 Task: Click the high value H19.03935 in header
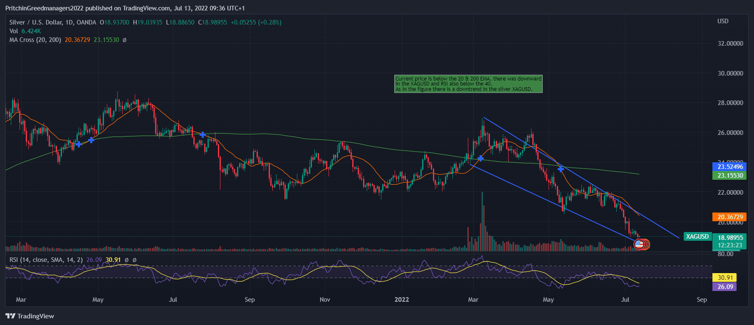click(148, 22)
